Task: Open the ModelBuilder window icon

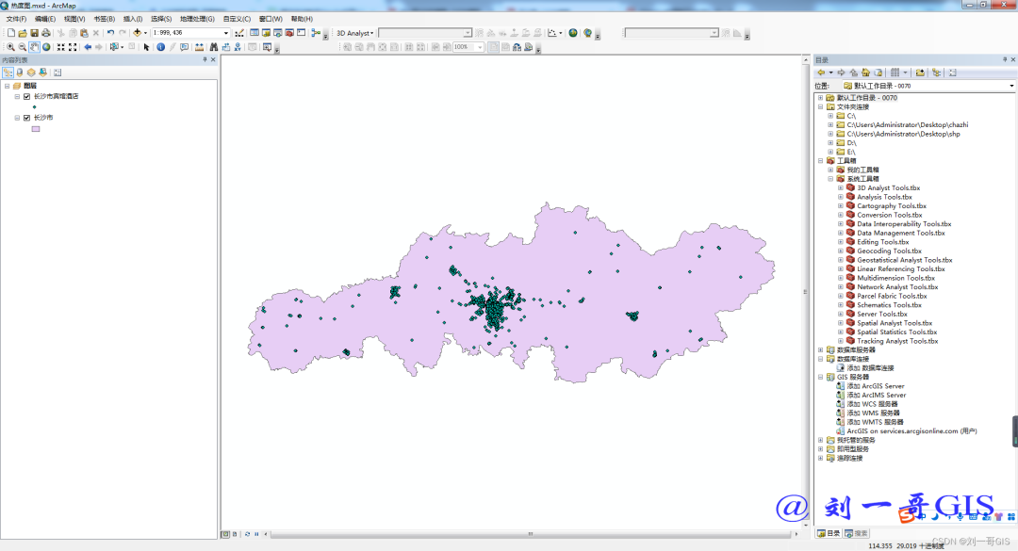Action: click(x=316, y=33)
